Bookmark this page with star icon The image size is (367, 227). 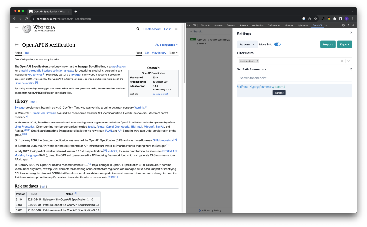coord(315,19)
